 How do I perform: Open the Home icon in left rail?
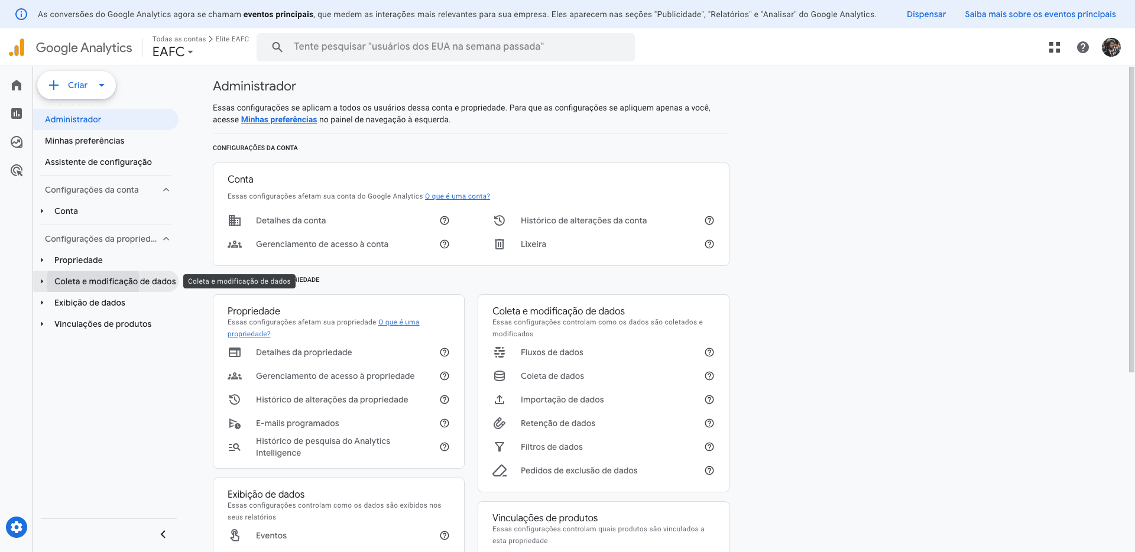tap(17, 85)
